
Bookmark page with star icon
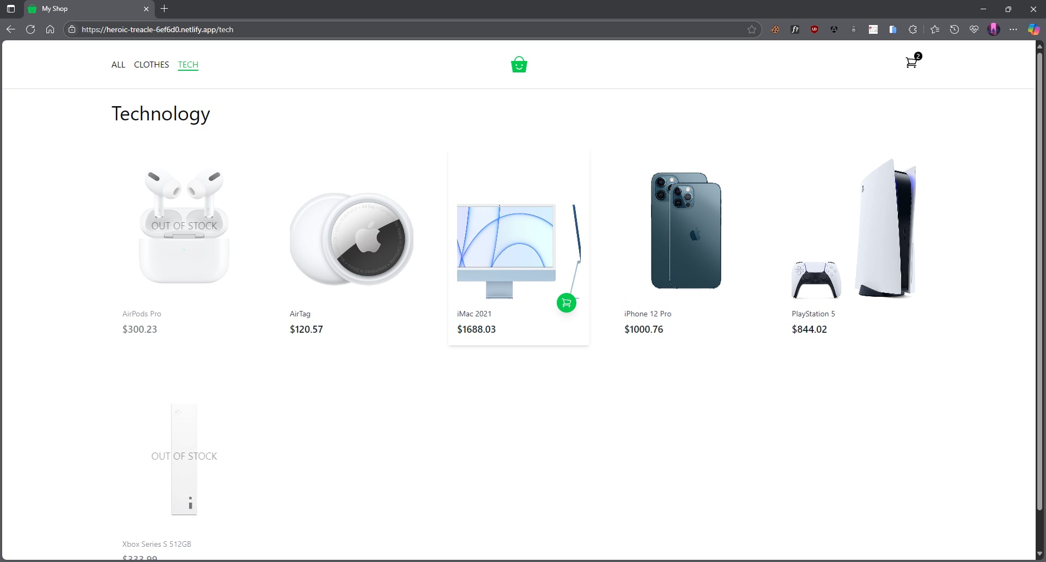click(x=752, y=29)
